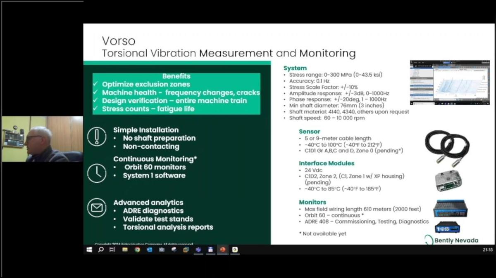Click the 'No shaft preparation' bullet

click(159, 138)
